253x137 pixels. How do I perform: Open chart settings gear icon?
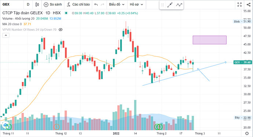point(247,133)
